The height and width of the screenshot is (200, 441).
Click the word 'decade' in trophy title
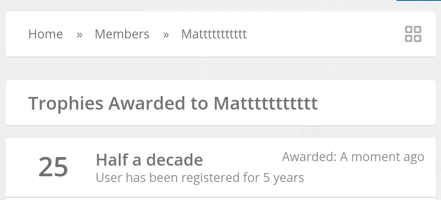(x=174, y=160)
